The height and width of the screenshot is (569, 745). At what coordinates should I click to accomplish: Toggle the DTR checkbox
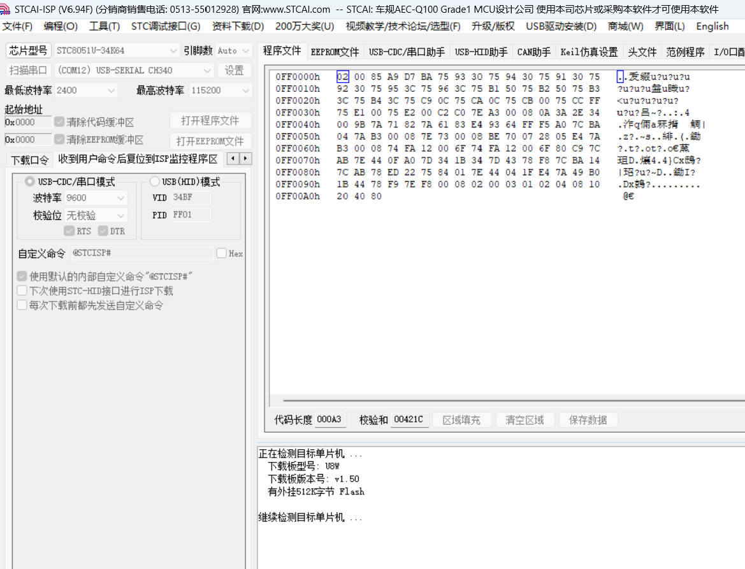point(103,231)
